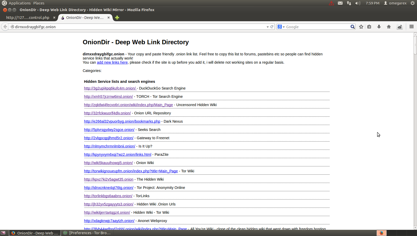Open the Dark Nexus bookmarks link

coord(122,121)
